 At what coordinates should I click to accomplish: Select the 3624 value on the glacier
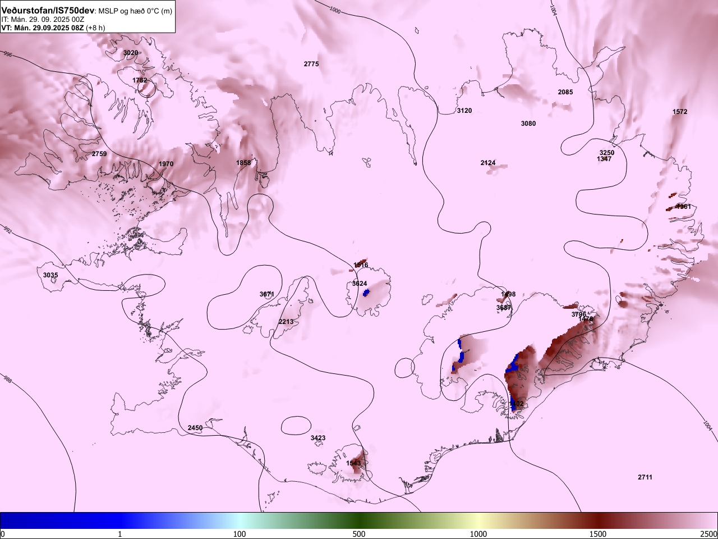(x=360, y=284)
